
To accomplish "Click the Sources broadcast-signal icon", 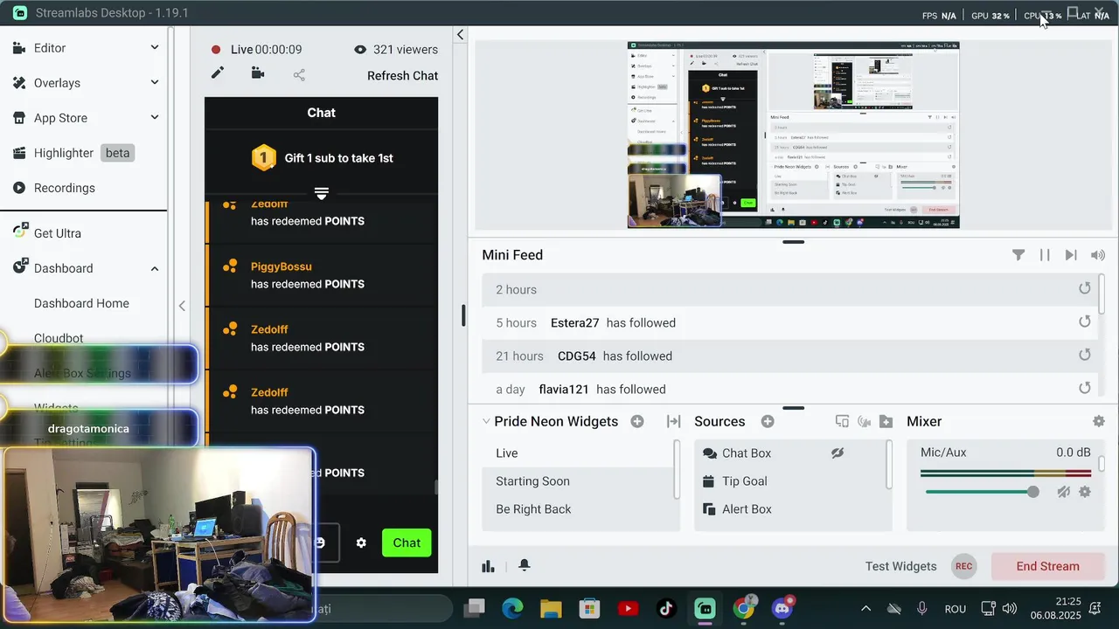I will [865, 421].
